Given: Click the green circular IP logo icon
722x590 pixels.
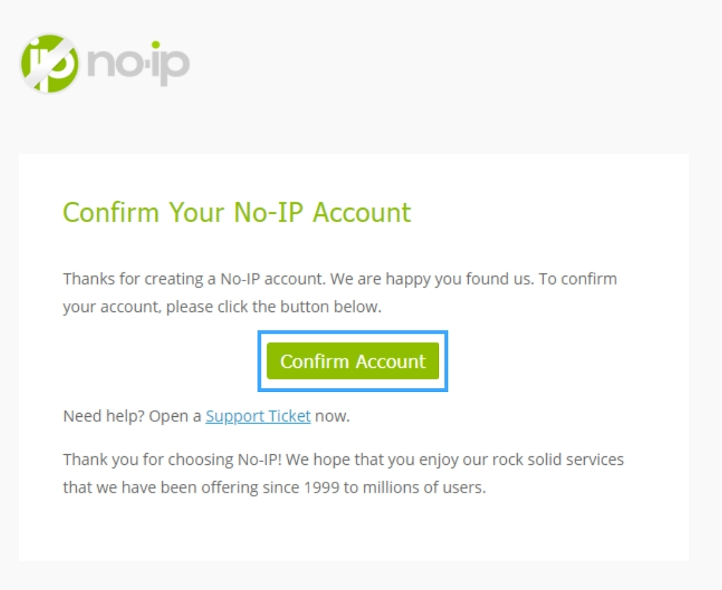Looking at the screenshot, I should [50, 64].
